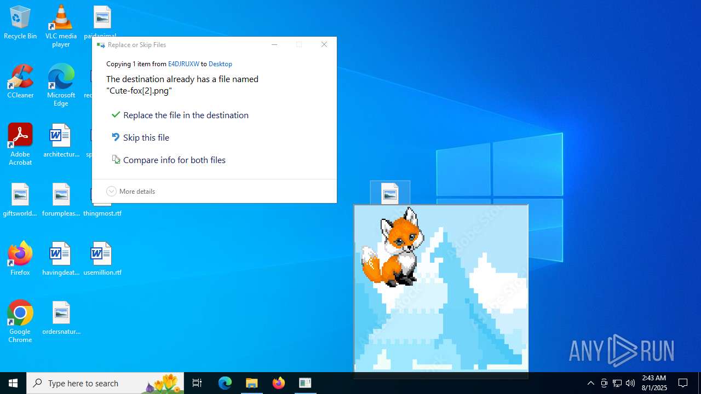Image resolution: width=701 pixels, height=394 pixels.
Task: Select the giftsworld... image file
Action: [x=20, y=199]
